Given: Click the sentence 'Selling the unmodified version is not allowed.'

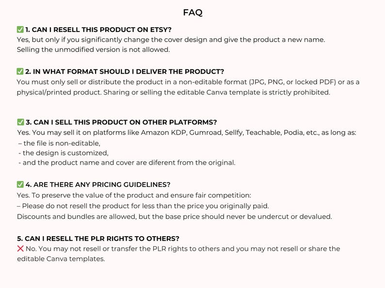Looking at the screenshot, I should [x=93, y=49].
